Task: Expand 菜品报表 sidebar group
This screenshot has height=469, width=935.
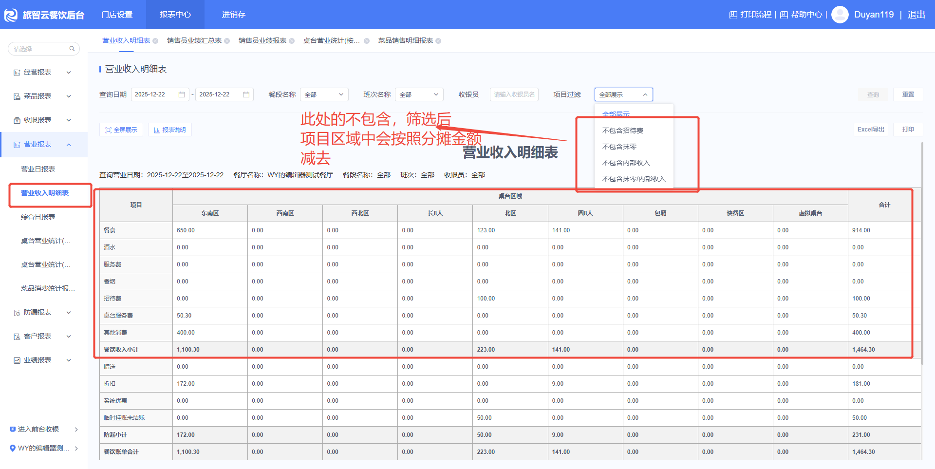Action: [x=43, y=96]
